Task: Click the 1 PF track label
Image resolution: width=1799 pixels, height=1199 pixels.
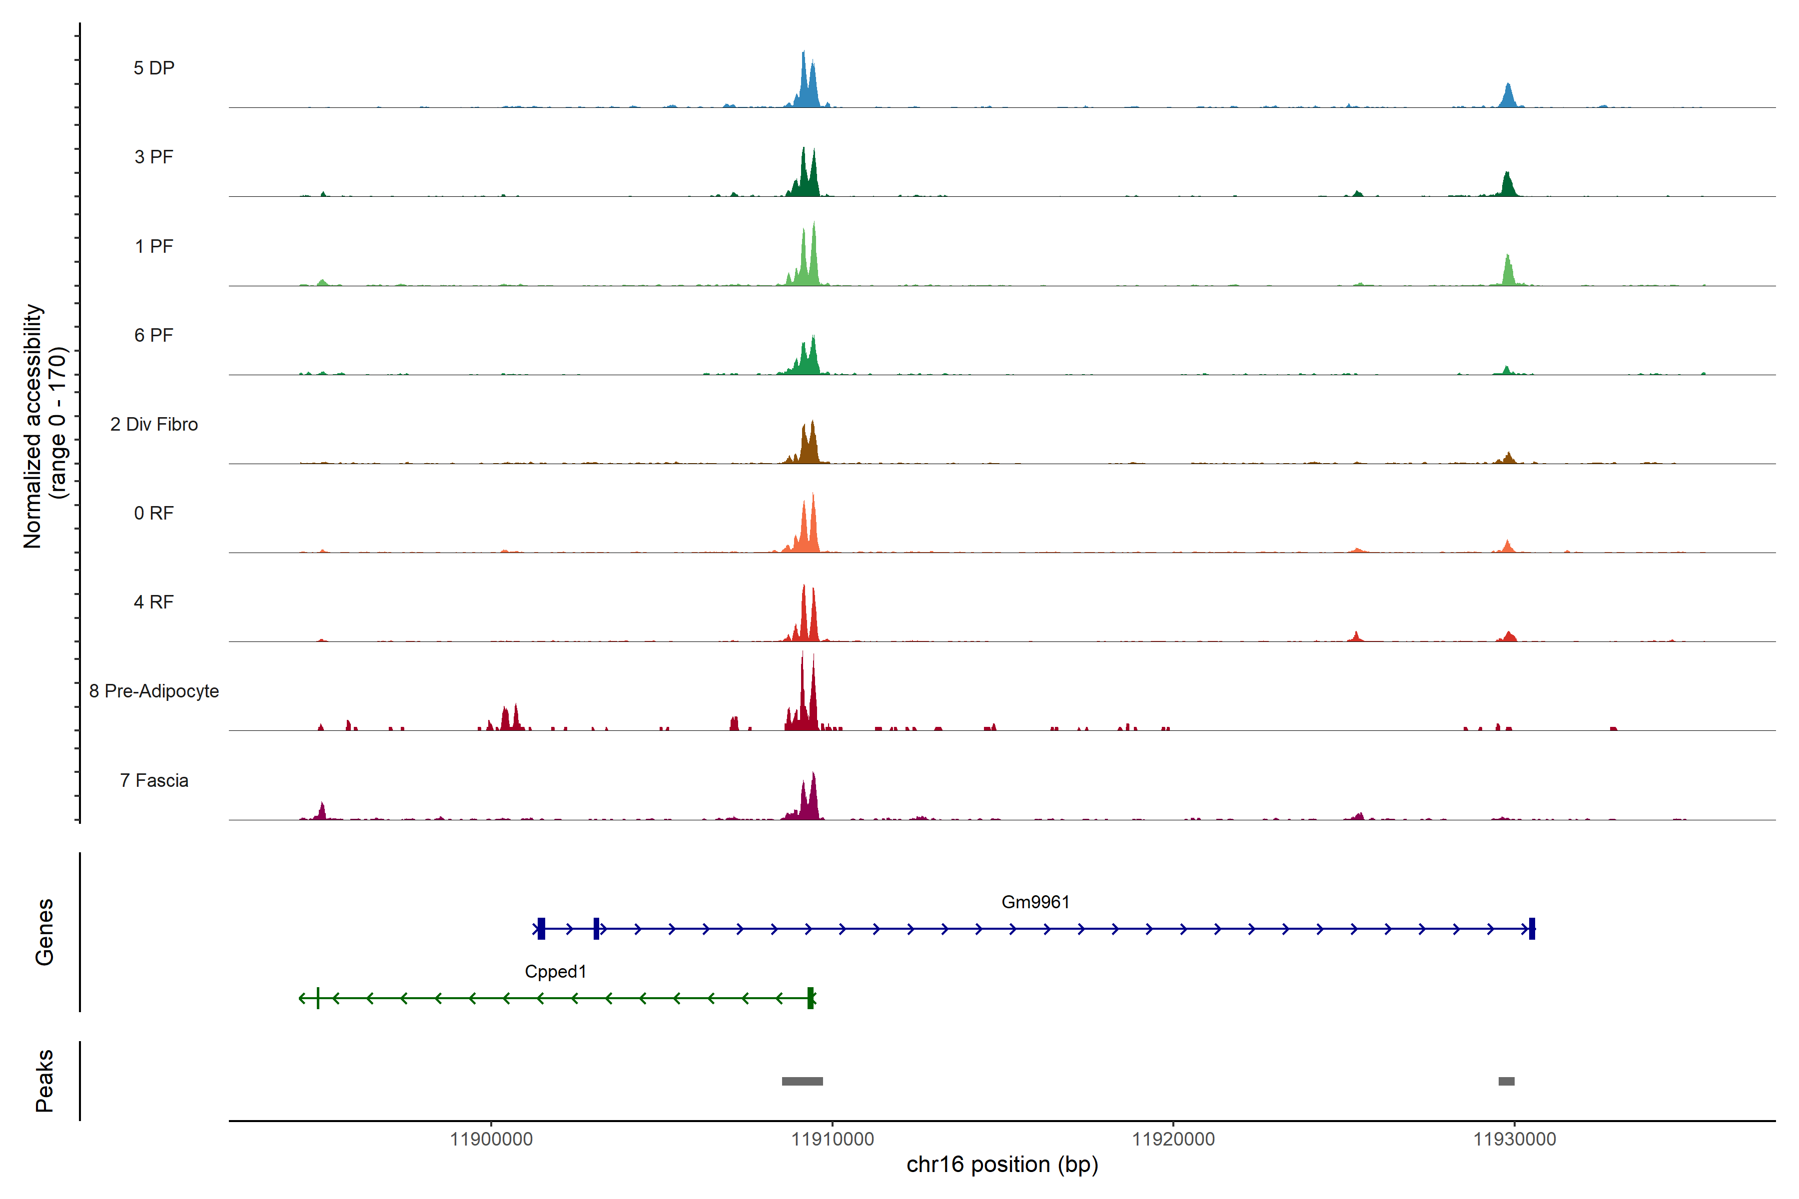Action: tap(154, 246)
